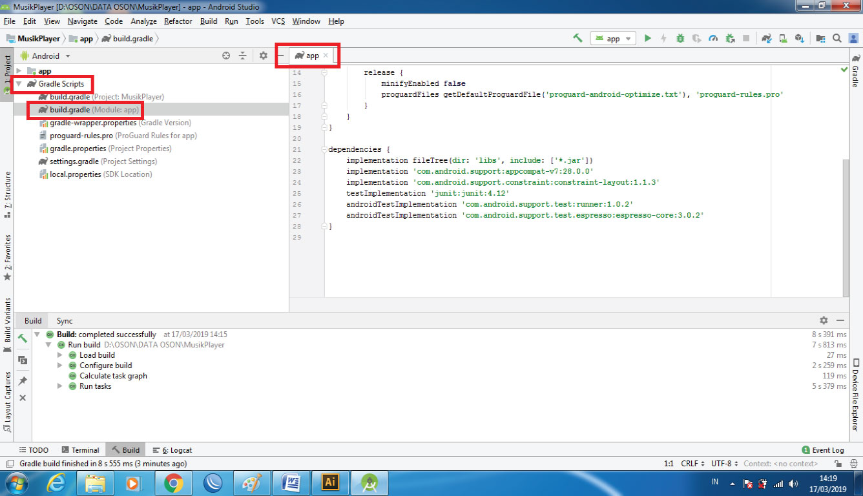863x496 pixels.
Task: Open settings.gradle (Project Settings)
Action: [x=98, y=161]
